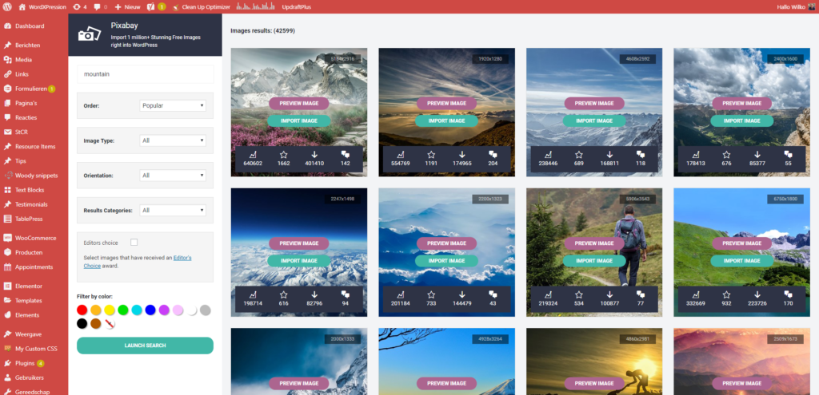Screen dimensions: 819x395
Task: Click comments icon above 142
Action: coord(345,155)
